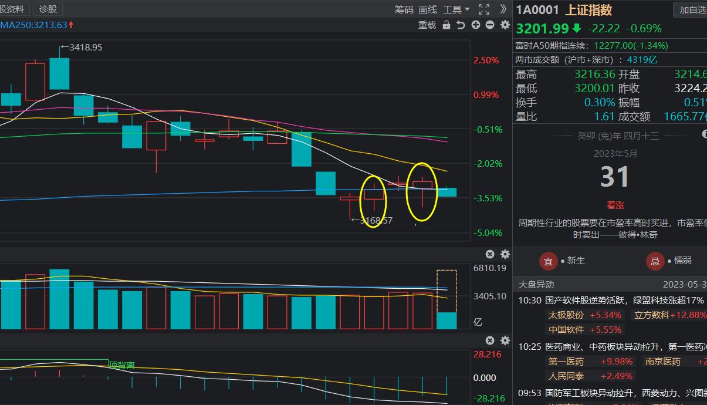Image resolution: width=707 pixels, height=405 pixels.
Task: Zoom out chart with minus icon
Action: click(490, 25)
